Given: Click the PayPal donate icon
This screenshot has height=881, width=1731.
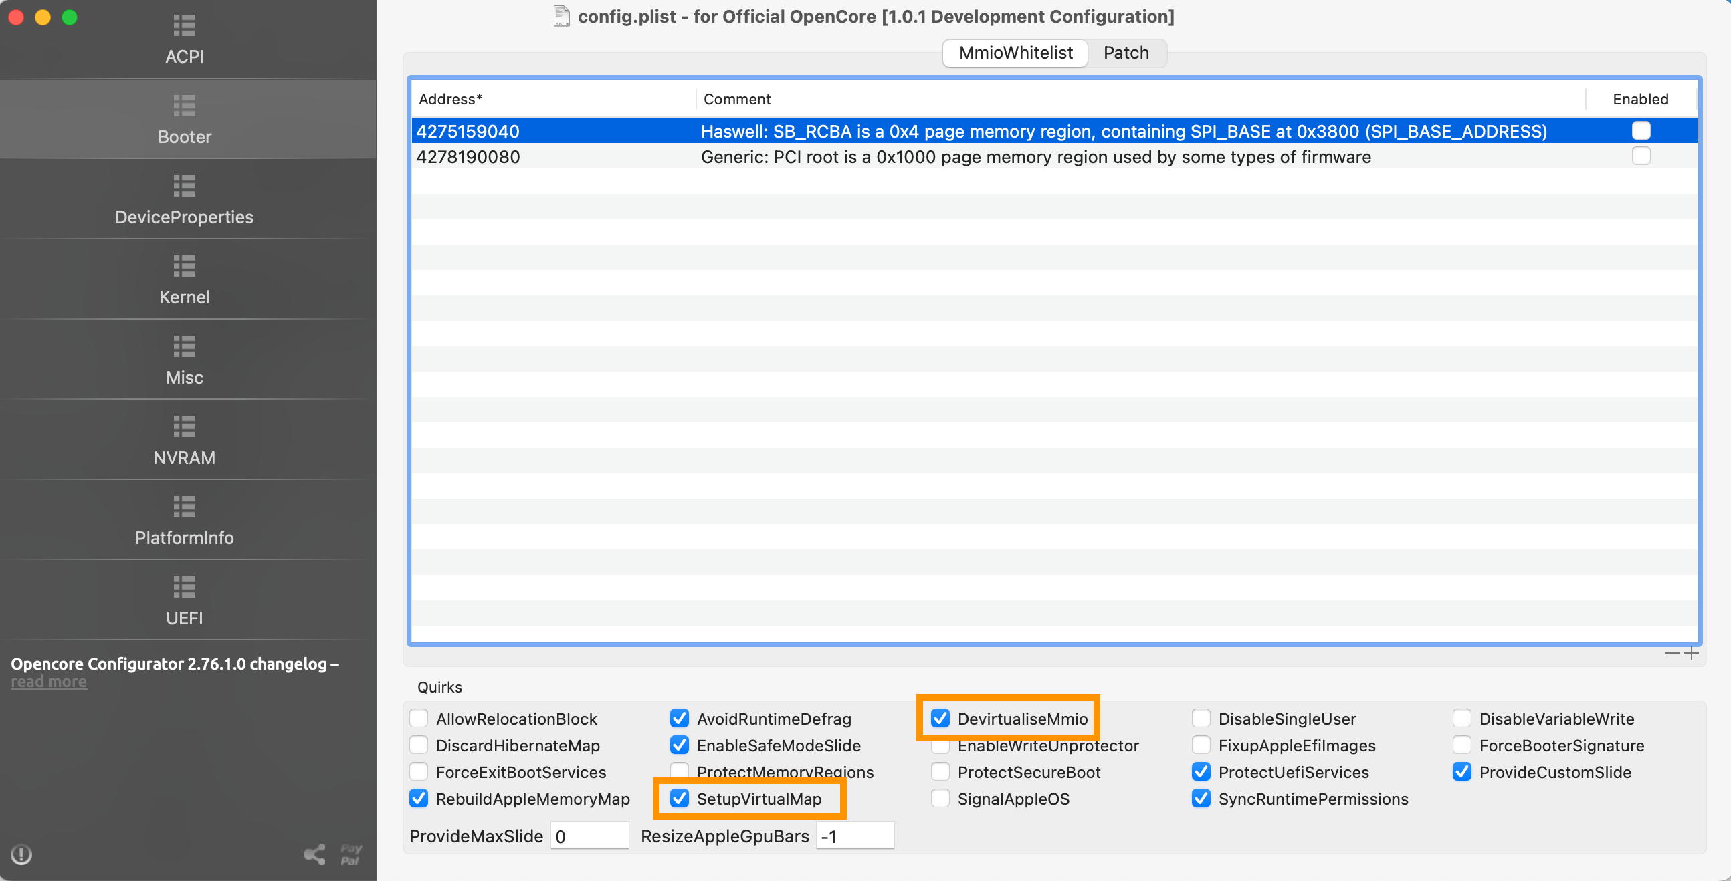Looking at the screenshot, I should click(x=350, y=854).
